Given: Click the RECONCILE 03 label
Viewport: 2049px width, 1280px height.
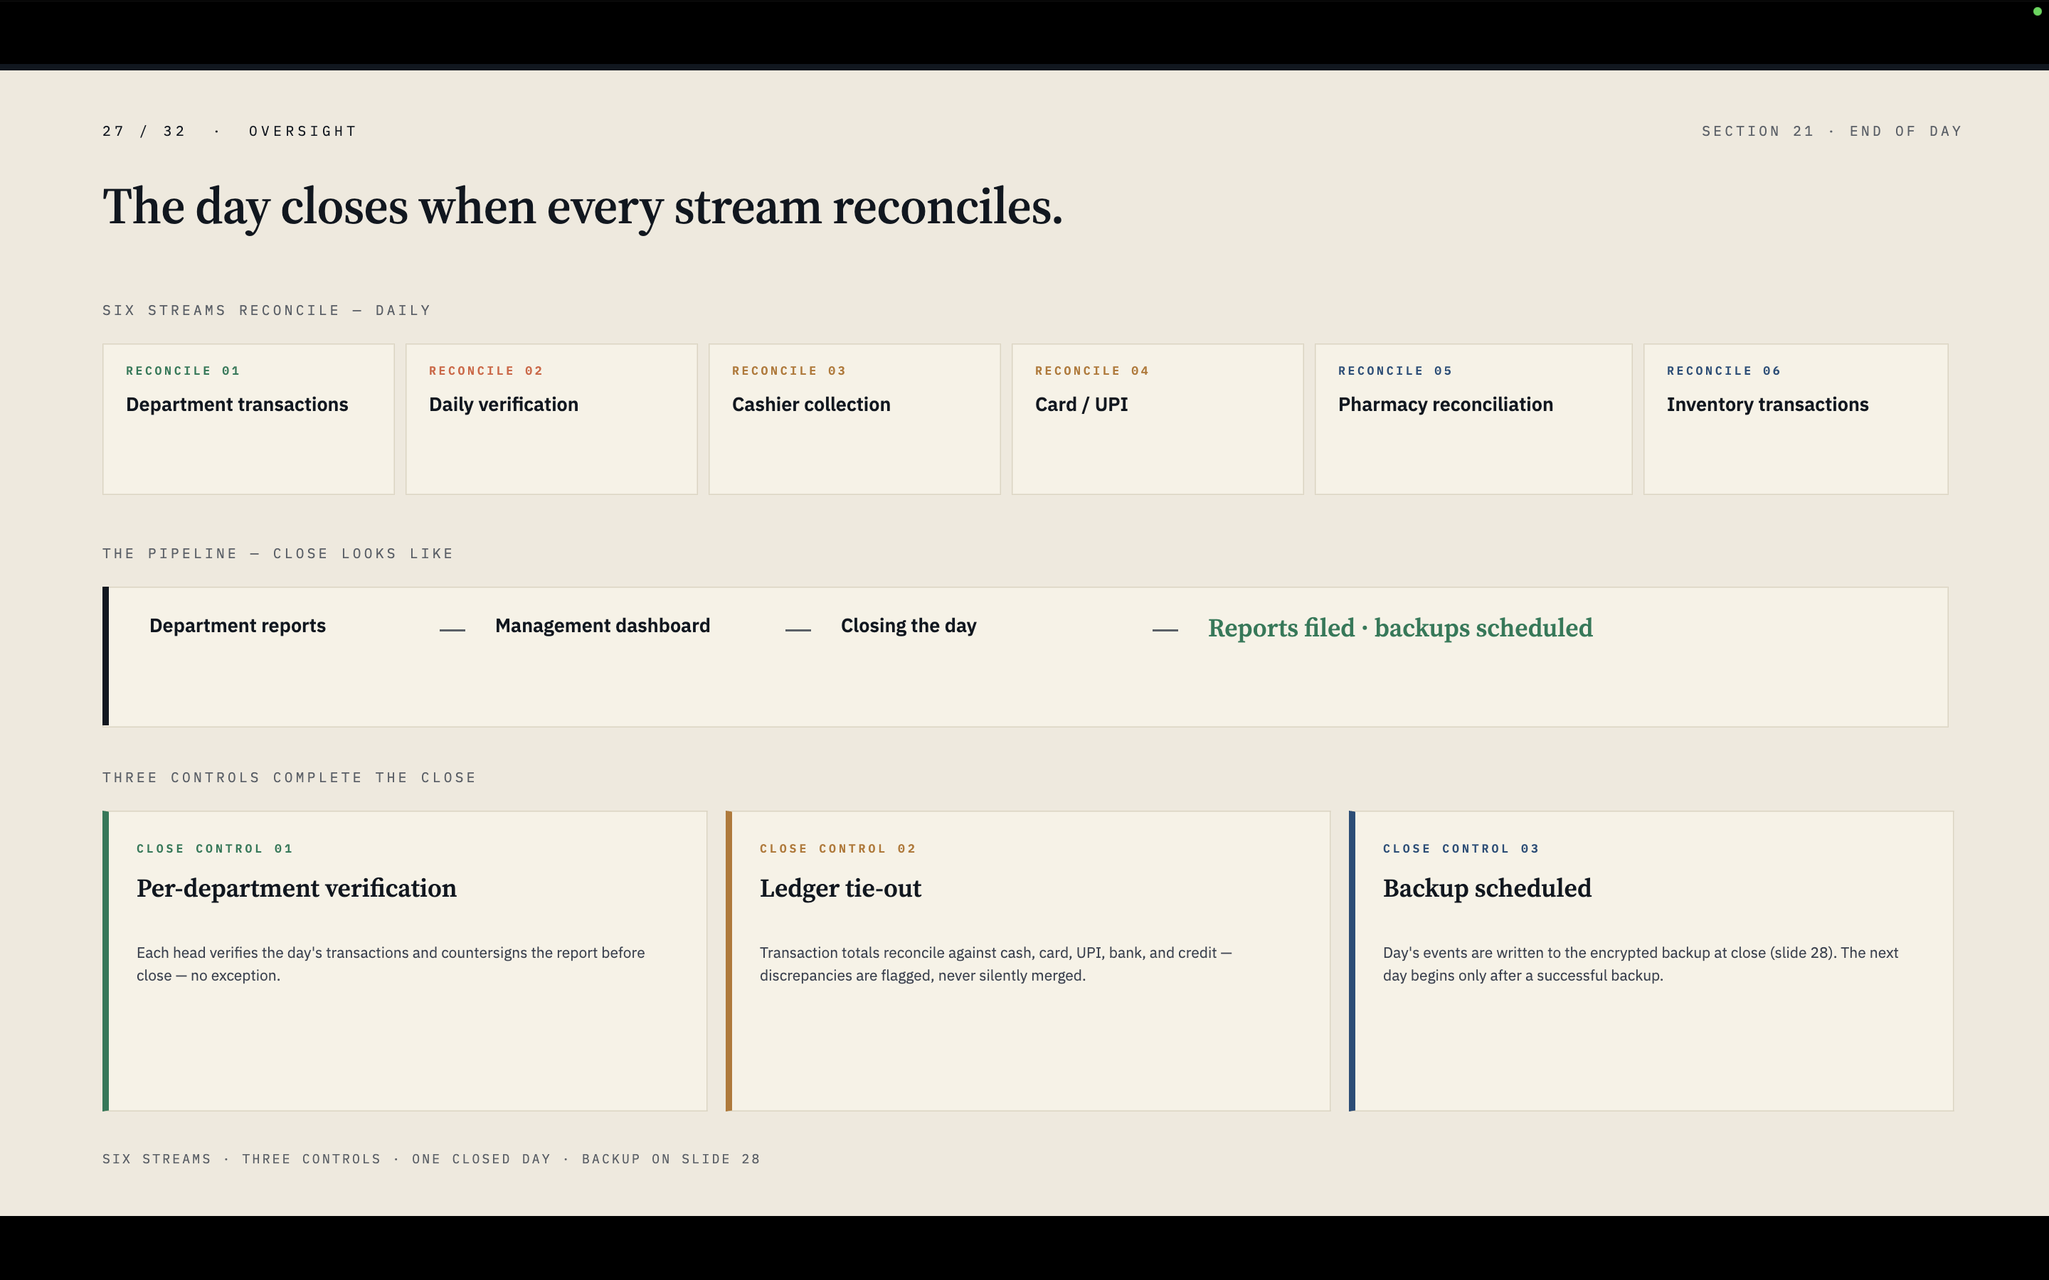Looking at the screenshot, I should coord(789,370).
